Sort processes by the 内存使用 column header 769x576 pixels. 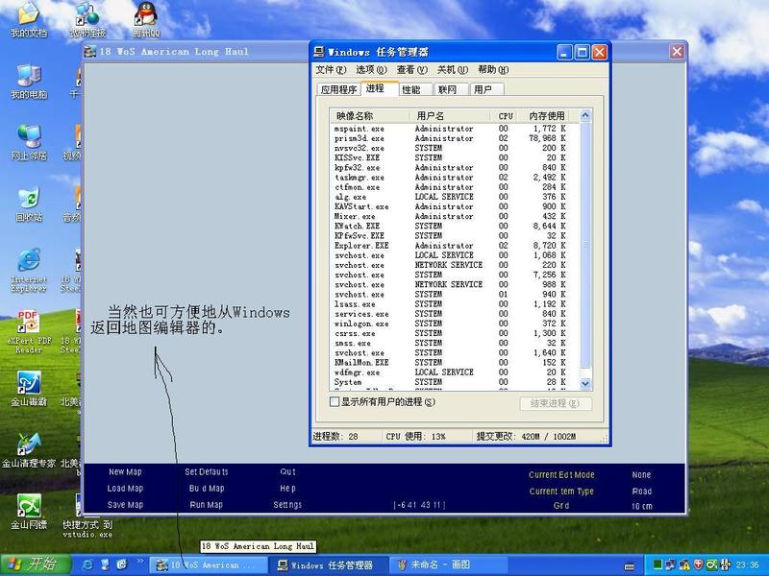[545, 115]
